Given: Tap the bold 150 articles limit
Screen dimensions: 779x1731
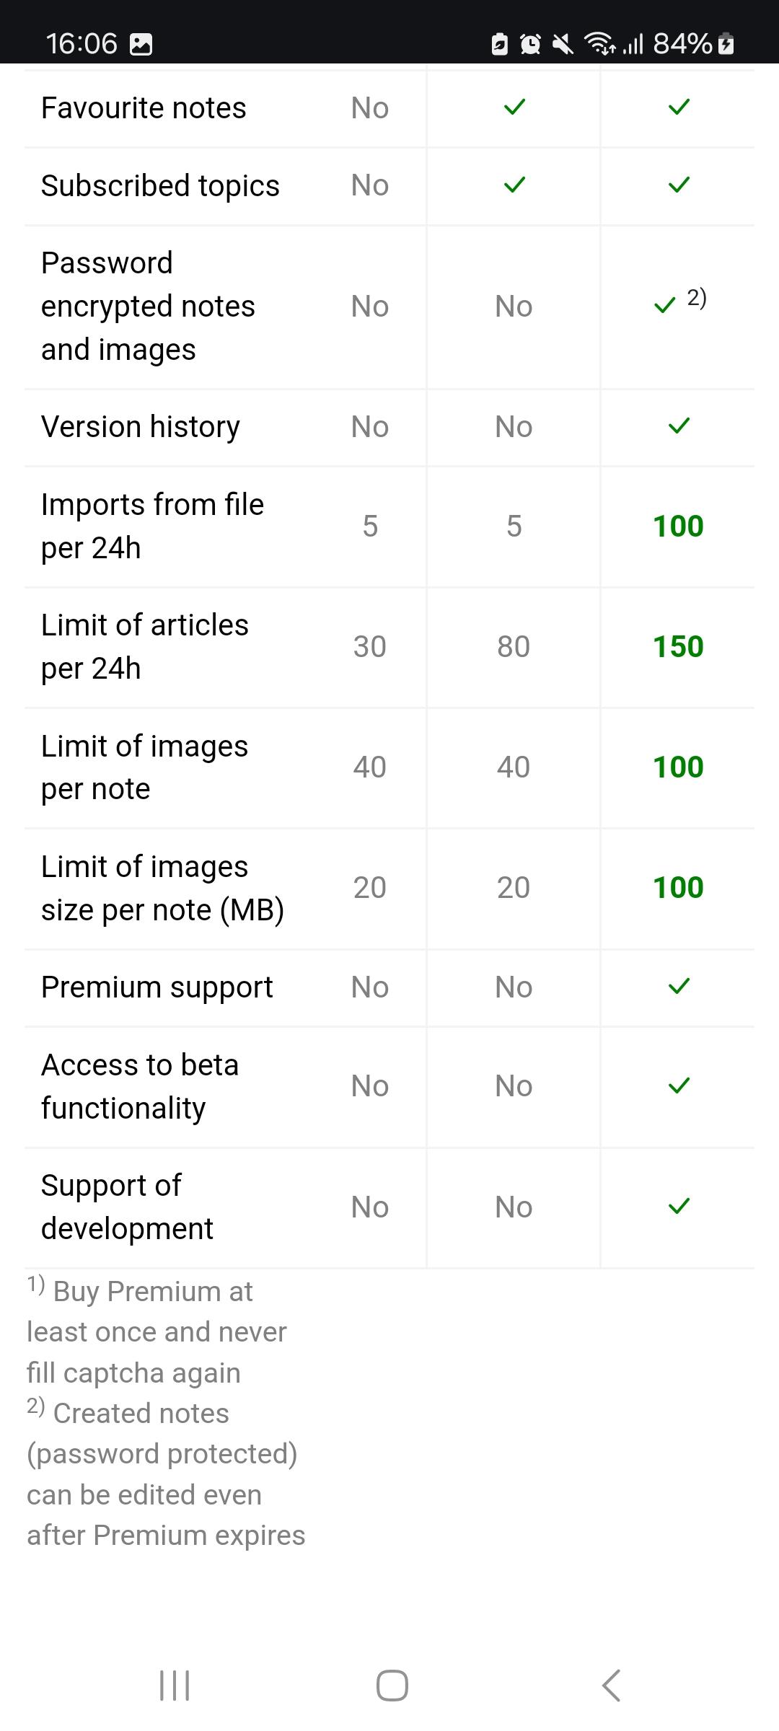Looking at the screenshot, I should point(678,646).
